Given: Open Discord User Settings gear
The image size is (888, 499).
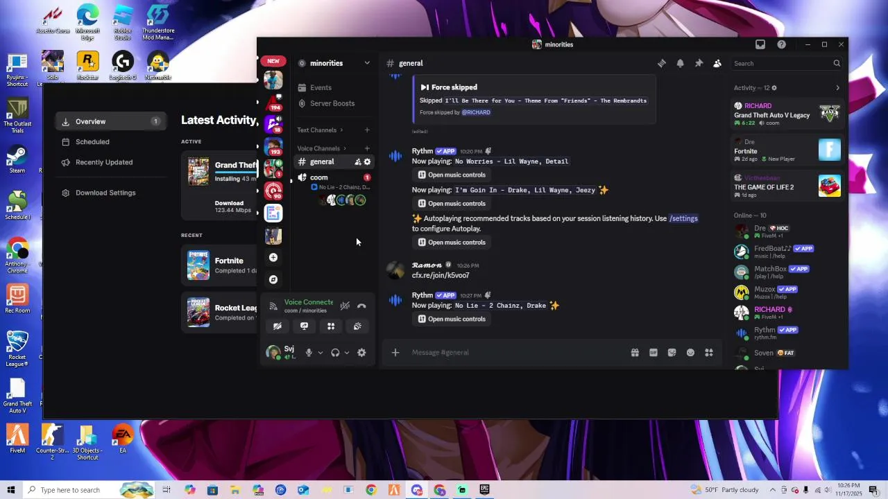Looking at the screenshot, I should [x=361, y=353].
